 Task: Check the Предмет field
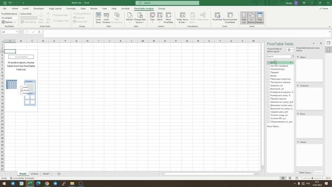tap(268, 72)
